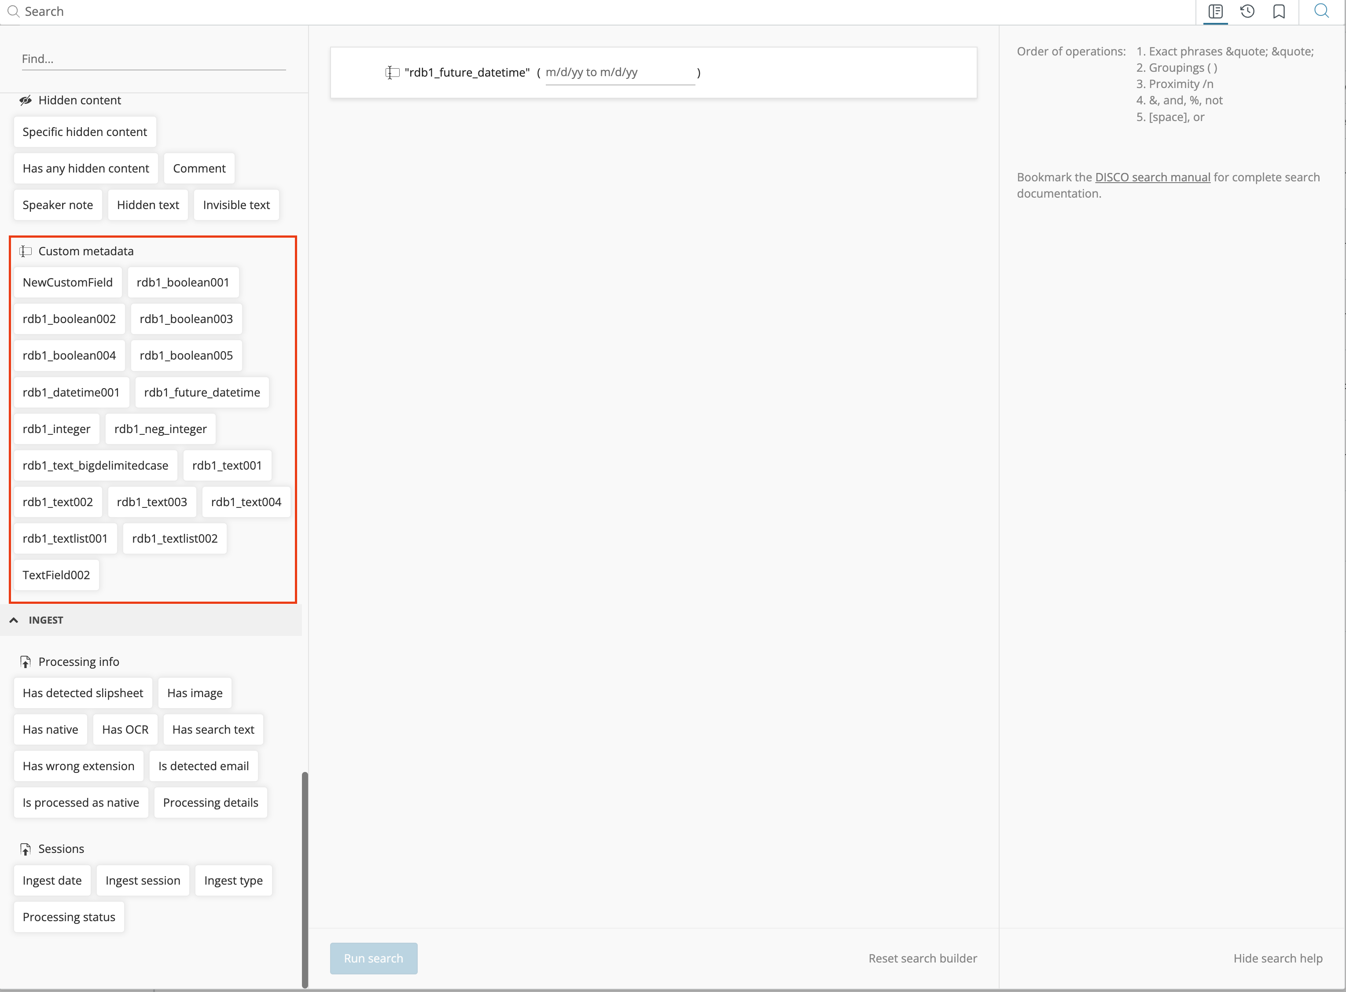The image size is (1346, 992).
Task: Select the rdb1_text004 chip
Action: tap(246, 502)
